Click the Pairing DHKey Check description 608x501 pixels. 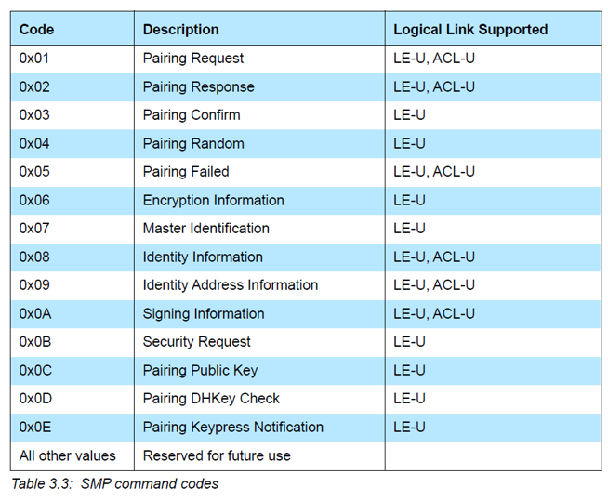tap(211, 399)
